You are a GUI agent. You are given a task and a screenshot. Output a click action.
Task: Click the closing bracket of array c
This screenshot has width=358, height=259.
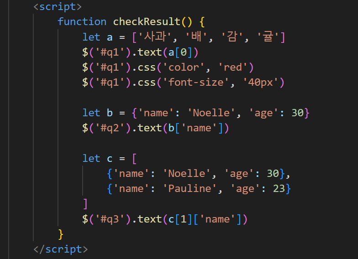click(85, 204)
